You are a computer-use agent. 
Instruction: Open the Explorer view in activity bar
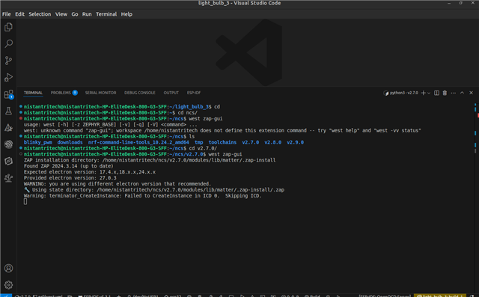tap(8, 27)
